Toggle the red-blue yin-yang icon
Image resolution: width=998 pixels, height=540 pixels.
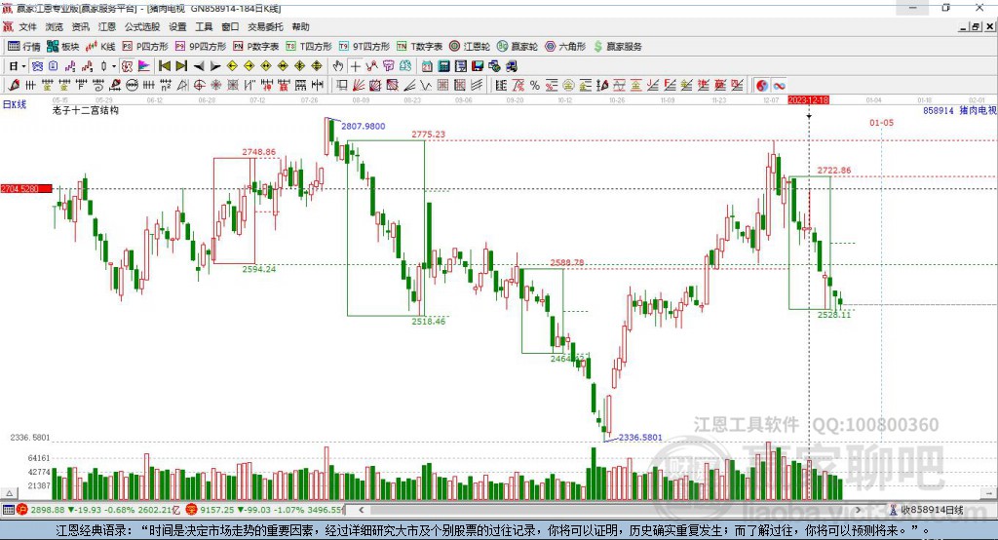762,86
